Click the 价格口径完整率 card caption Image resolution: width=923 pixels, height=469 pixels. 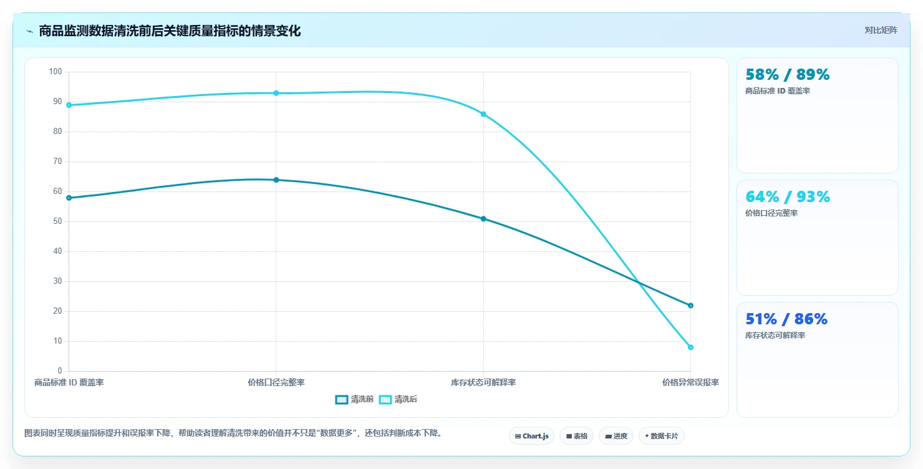pyautogui.click(x=772, y=213)
